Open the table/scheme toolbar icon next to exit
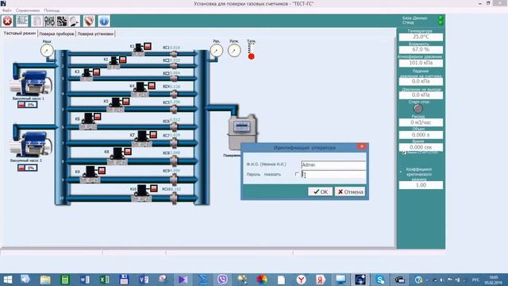Screen dimensions: 508x286 pyautogui.click(x=22, y=21)
